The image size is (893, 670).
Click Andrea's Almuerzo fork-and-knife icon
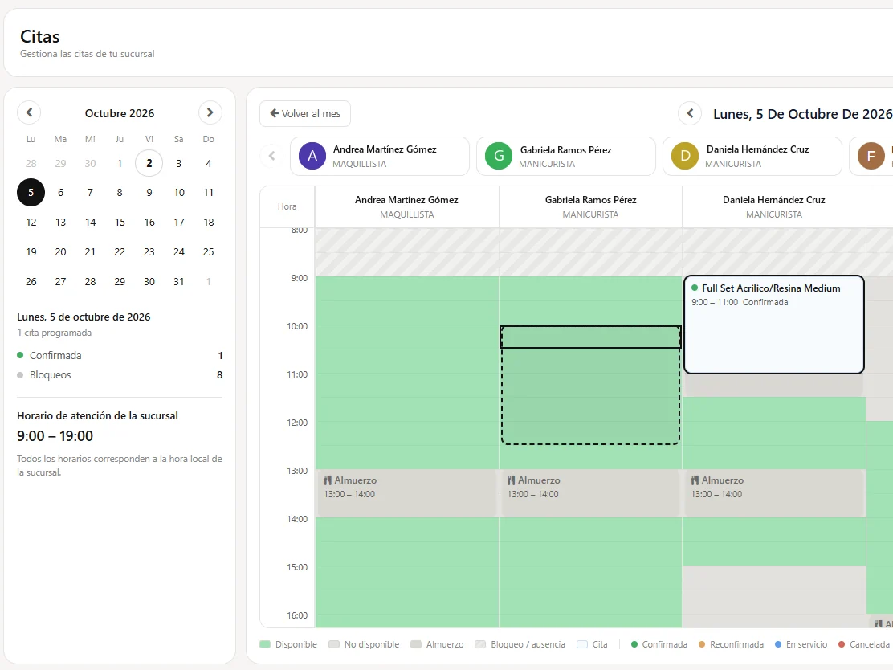[x=328, y=480]
